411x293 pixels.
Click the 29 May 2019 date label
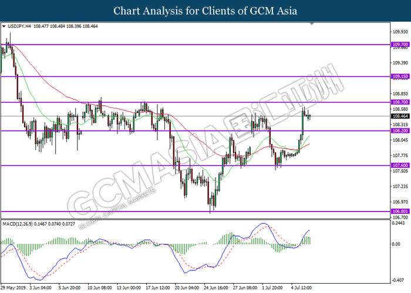point(13,288)
